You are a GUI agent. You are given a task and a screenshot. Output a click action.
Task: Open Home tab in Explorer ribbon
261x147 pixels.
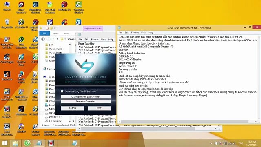55,33
